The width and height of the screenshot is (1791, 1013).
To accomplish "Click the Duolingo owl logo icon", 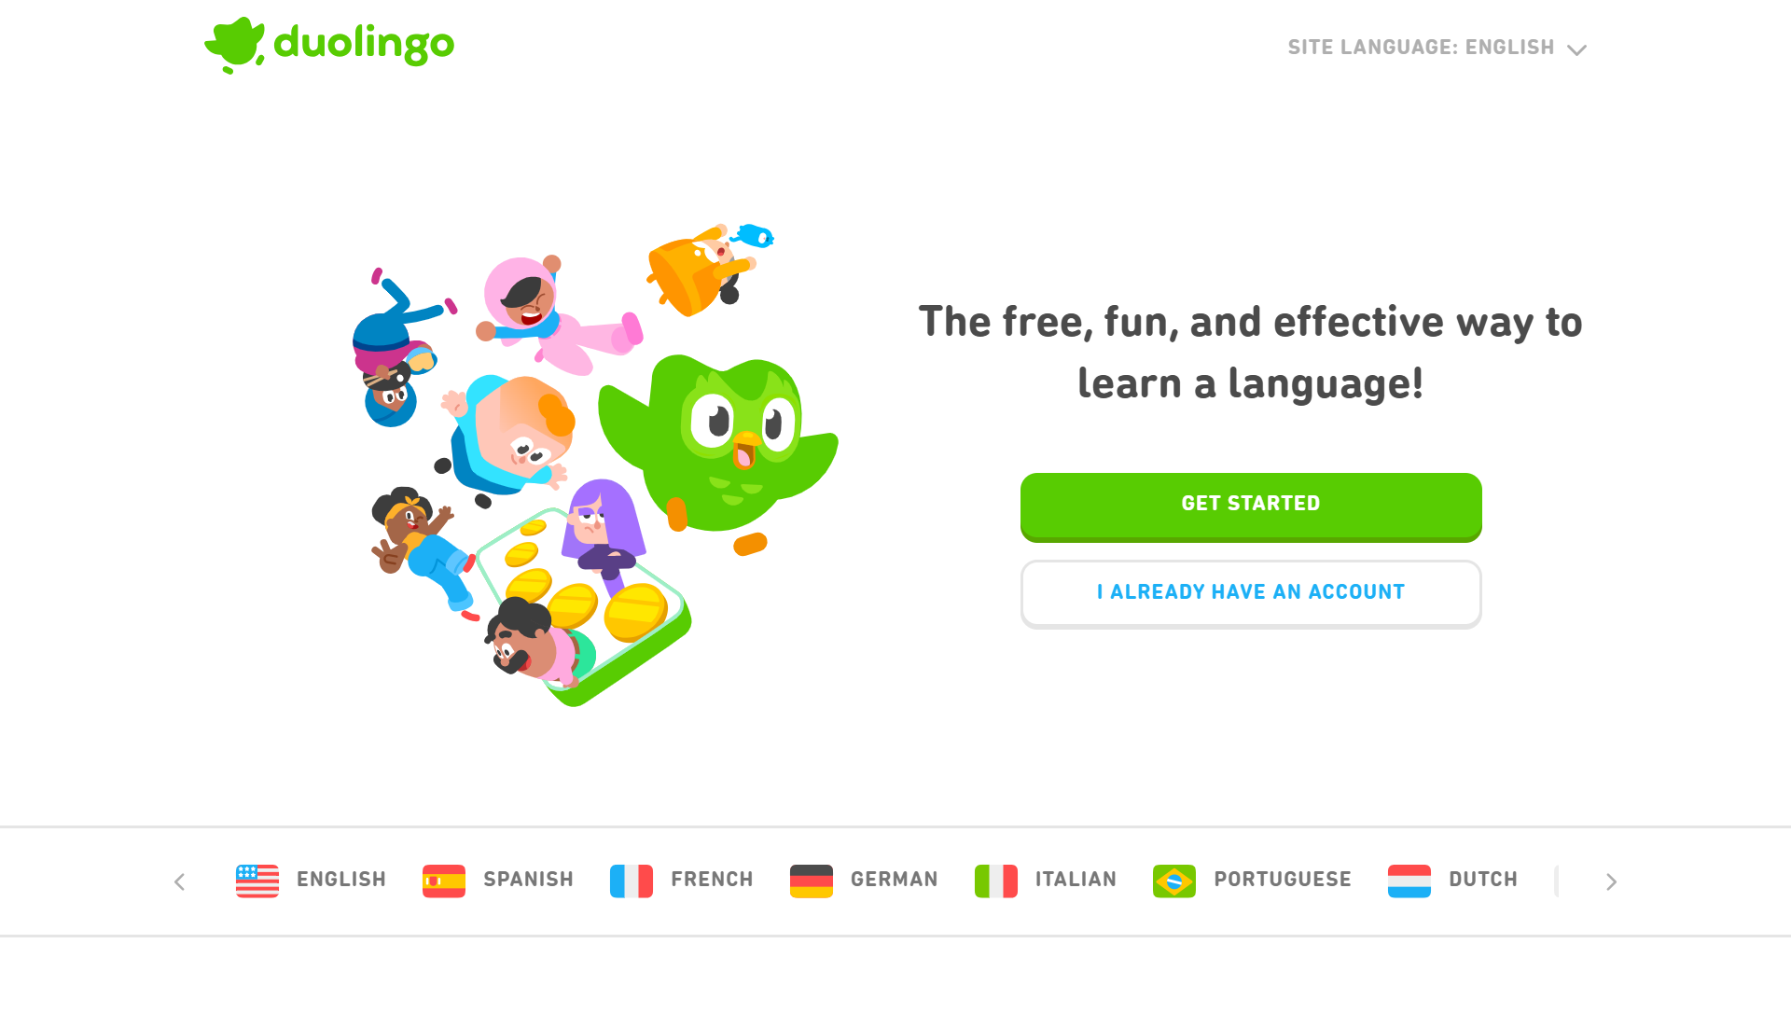I will tap(235, 45).
